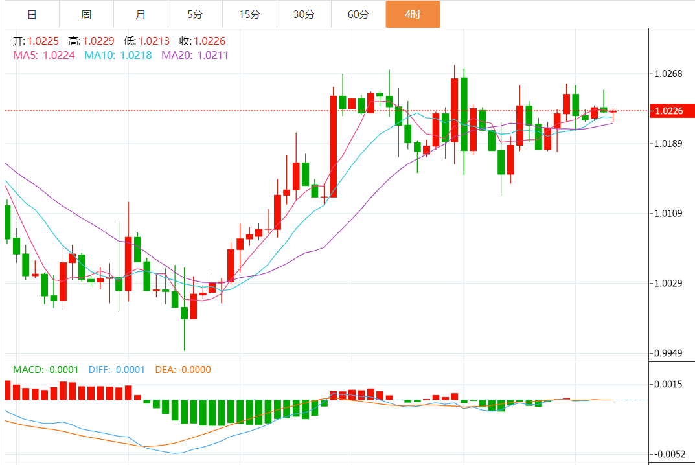Choose the 5分 timeframe tab

[196, 15]
